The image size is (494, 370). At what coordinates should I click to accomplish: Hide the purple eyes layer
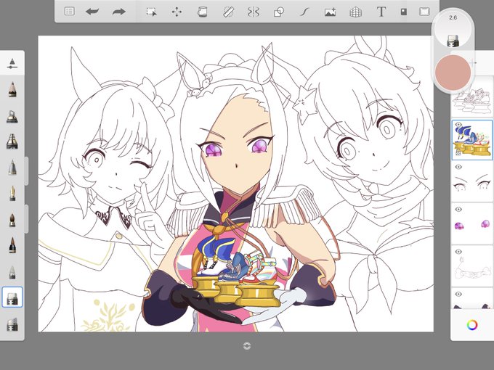[x=458, y=209]
